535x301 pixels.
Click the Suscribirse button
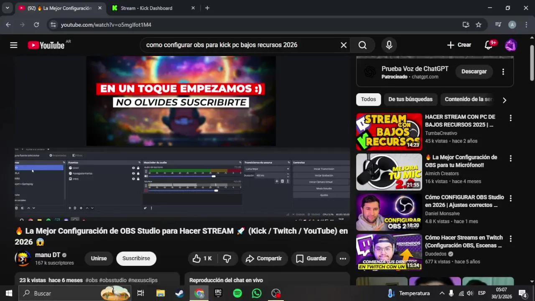(x=136, y=258)
